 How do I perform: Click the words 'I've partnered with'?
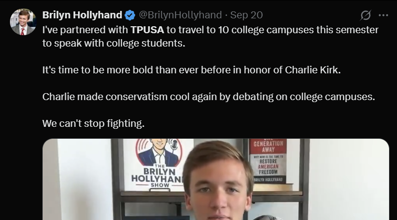(85, 30)
